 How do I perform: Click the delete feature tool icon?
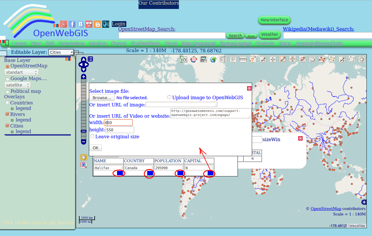[303, 59]
